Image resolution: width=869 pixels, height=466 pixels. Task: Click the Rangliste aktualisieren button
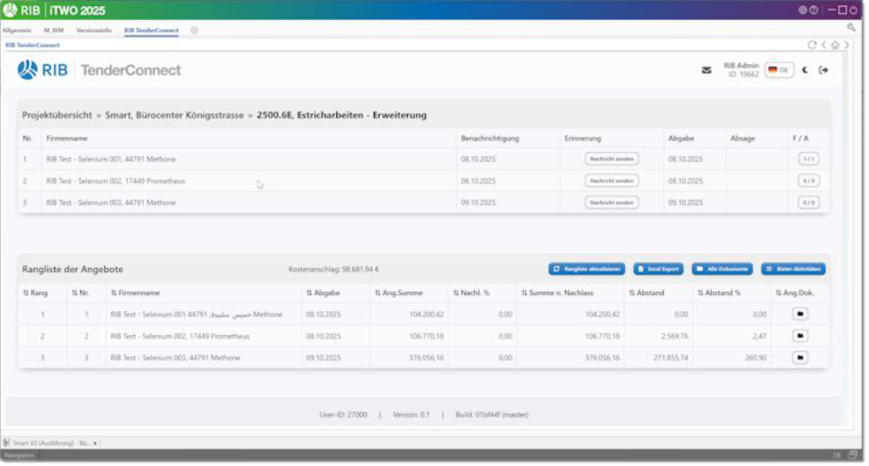[587, 269]
